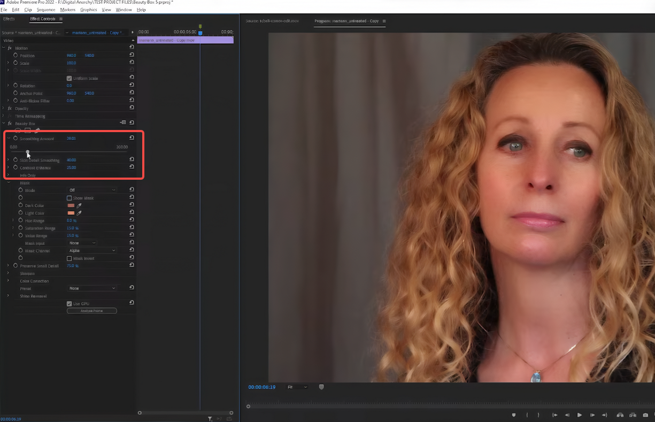The width and height of the screenshot is (655, 422).
Task: Open the Mask Mode dropdown
Action: (92, 190)
